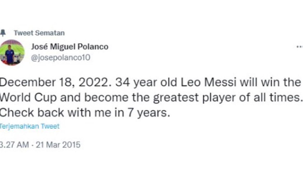Click the display name José Miguel Polanco
303x170 pixels.
point(69,47)
